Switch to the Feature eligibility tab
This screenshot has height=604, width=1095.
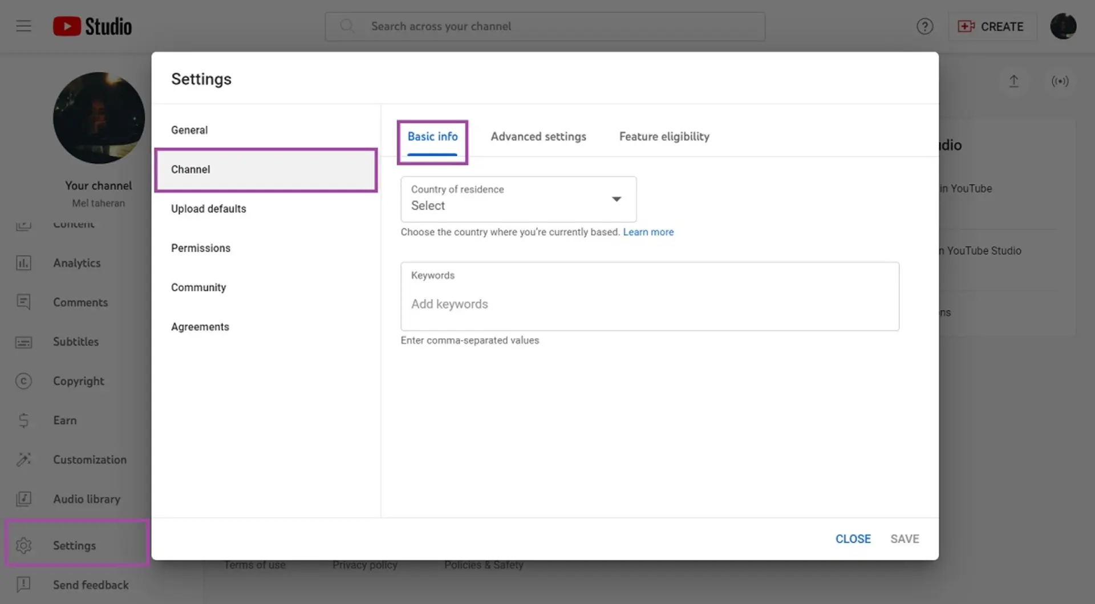coord(664,137)
